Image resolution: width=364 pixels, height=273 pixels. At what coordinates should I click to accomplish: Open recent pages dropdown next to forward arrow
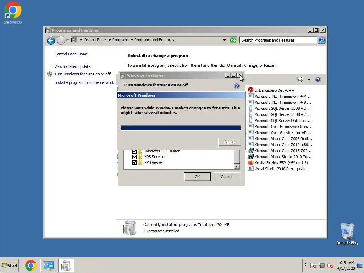pyautogui.click(x=68, y=41)
